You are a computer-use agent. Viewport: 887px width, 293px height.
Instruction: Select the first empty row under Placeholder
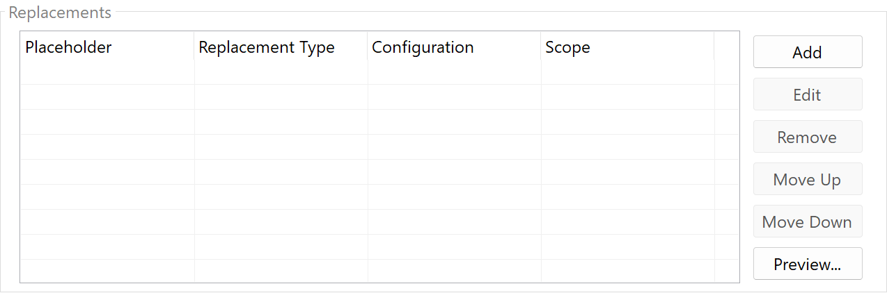(x=107, y=73)
